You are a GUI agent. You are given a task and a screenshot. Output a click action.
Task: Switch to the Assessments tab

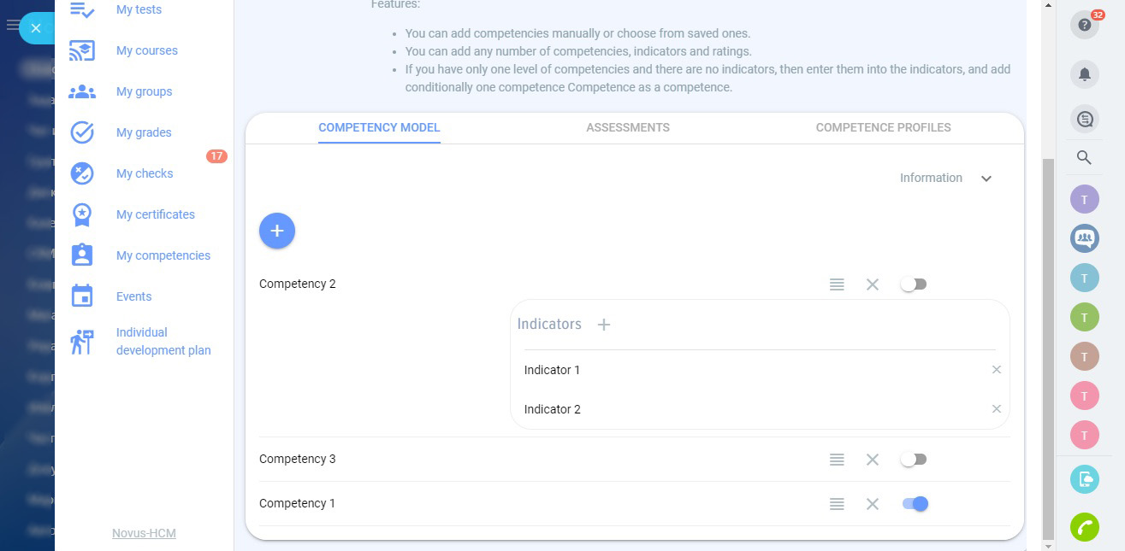point(628,127)
